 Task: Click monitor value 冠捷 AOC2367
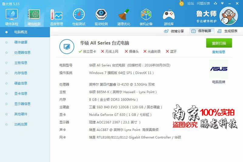tap(115, 122)
